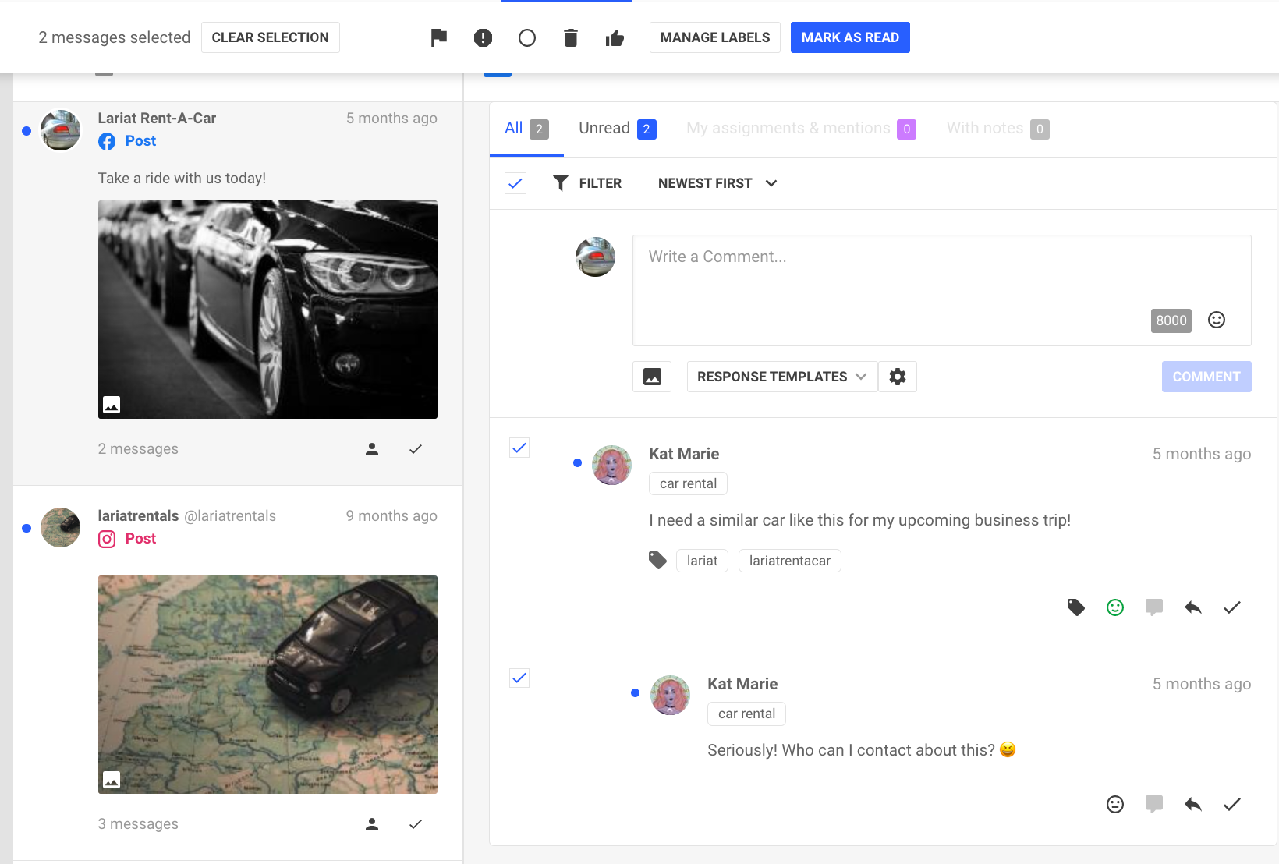The width and height of the screenshot is (1279, 864).
Task: Click Instagram icon on lariatrentals post
Action: coord(107,539)
